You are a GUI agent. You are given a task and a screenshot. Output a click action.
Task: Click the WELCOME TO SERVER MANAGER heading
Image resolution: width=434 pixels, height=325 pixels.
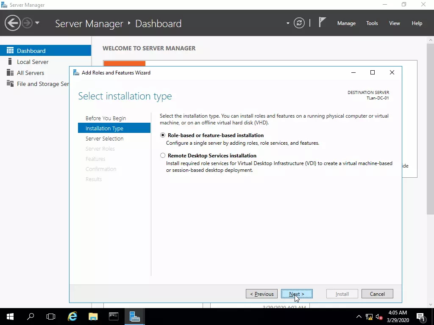[x=149, y=48]
